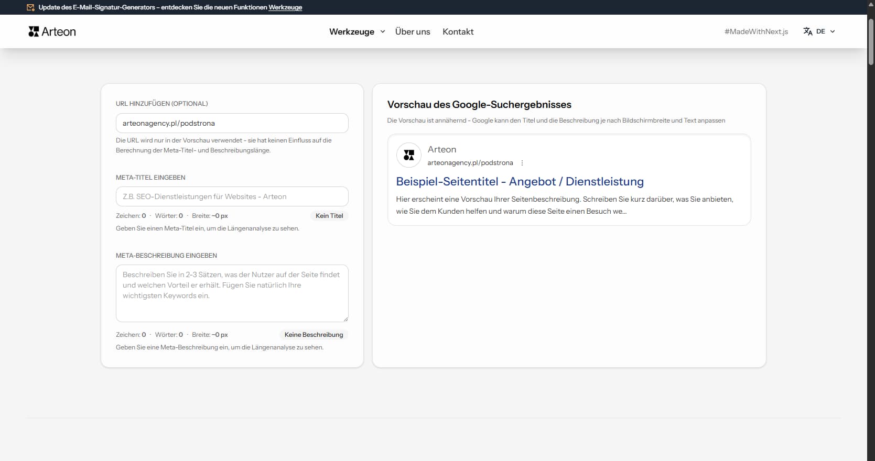Screen dimensions: 875x461
Task: Click the META-BESCHREIBUNG EINGEBEN label
Action: [x=166, y=256]
